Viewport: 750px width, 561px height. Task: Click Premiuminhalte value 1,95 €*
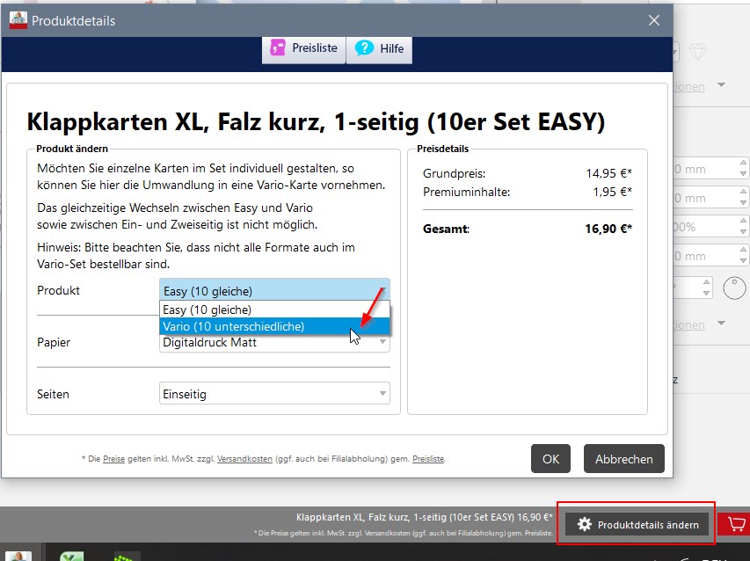point(612,192)
